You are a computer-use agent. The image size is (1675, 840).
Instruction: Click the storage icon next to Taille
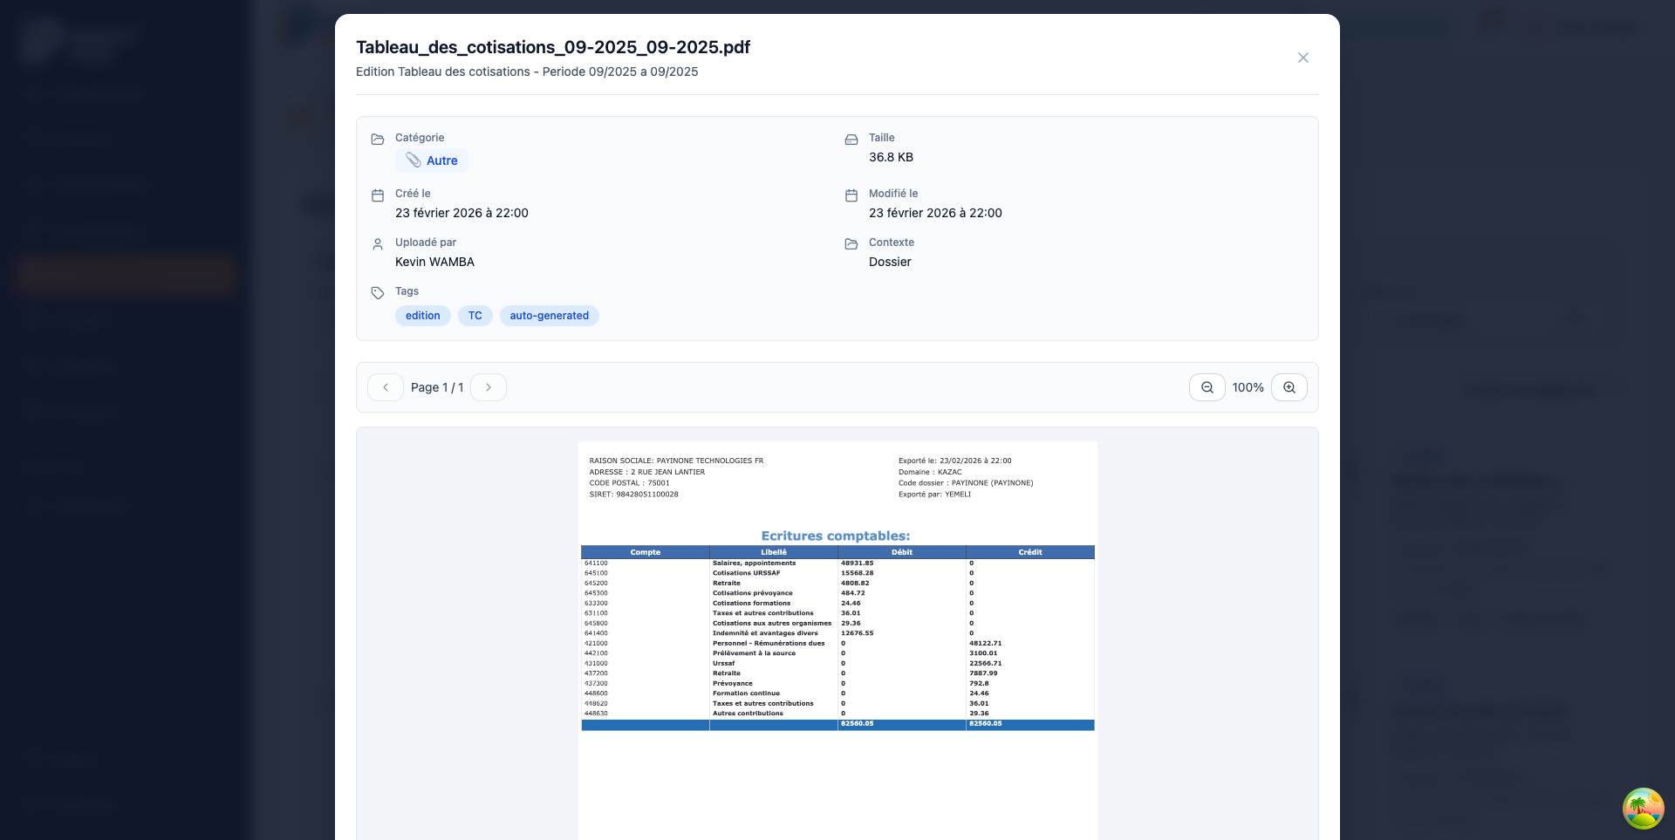click(x=850, y=138)
